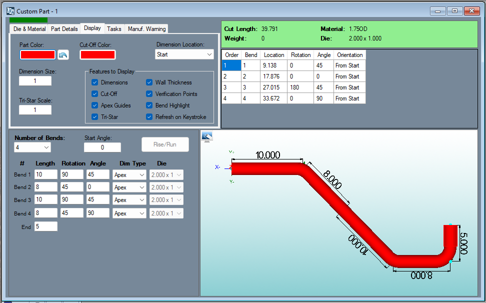Click the top 10.000 dimension label
The width and height of the screenshot is (486, 303).
click(268, 154)
